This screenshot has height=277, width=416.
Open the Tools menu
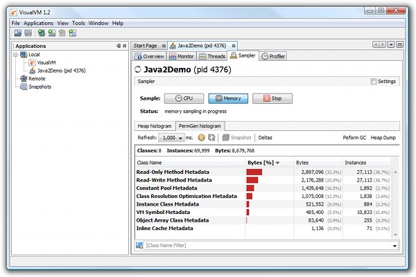[78, 23]
